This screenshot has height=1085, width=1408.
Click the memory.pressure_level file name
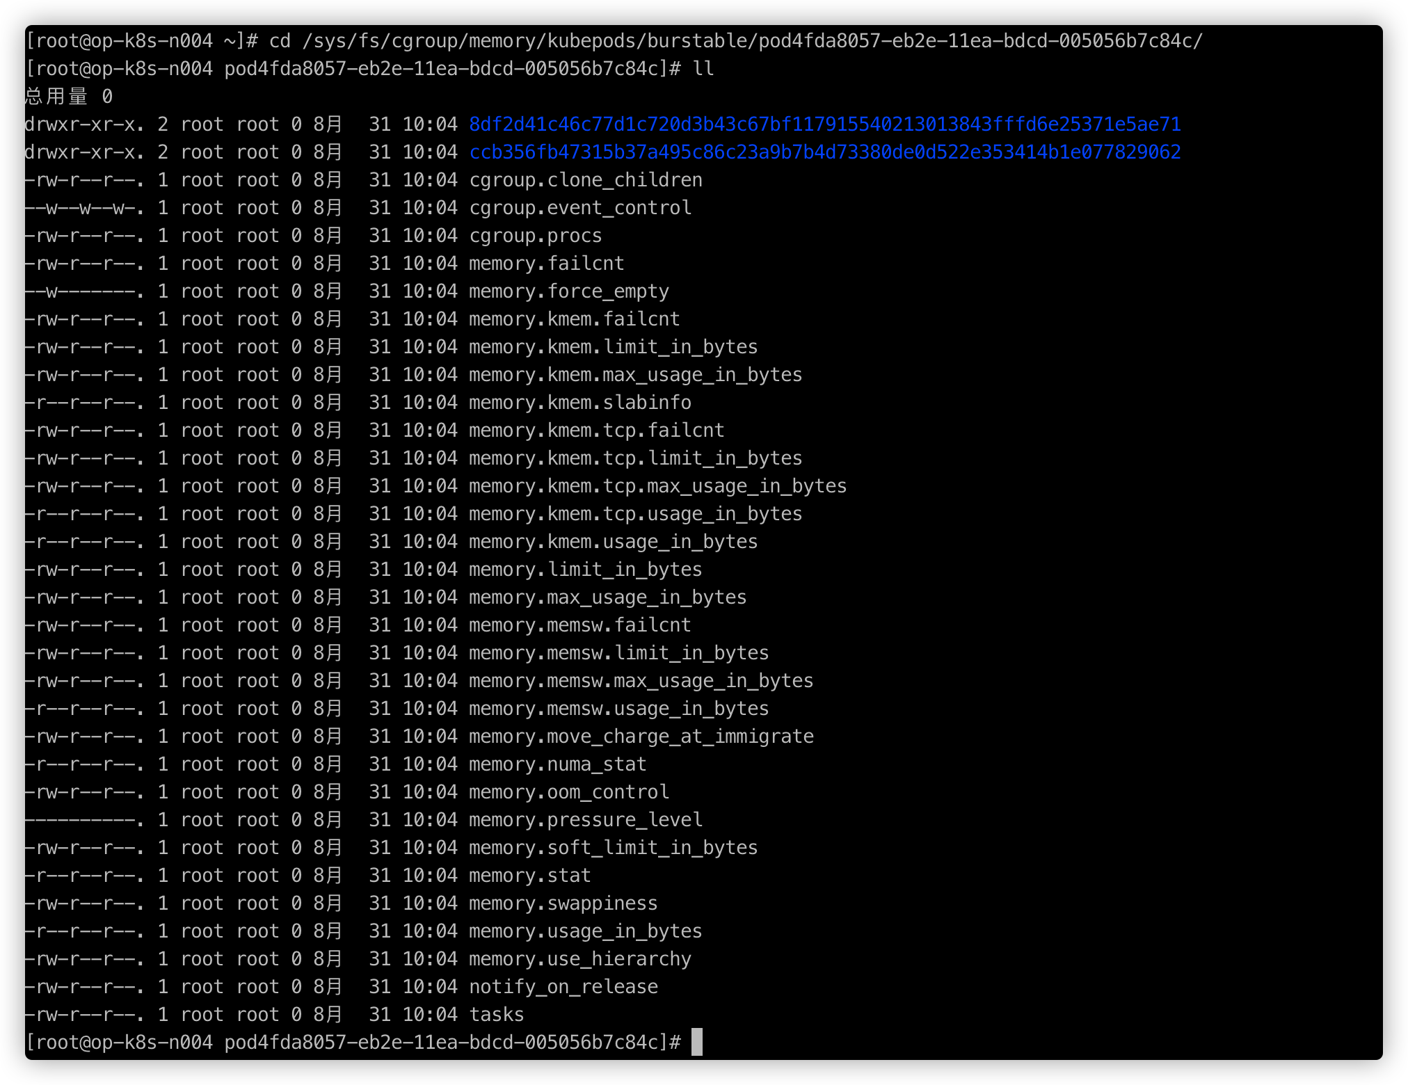[585, 820]
